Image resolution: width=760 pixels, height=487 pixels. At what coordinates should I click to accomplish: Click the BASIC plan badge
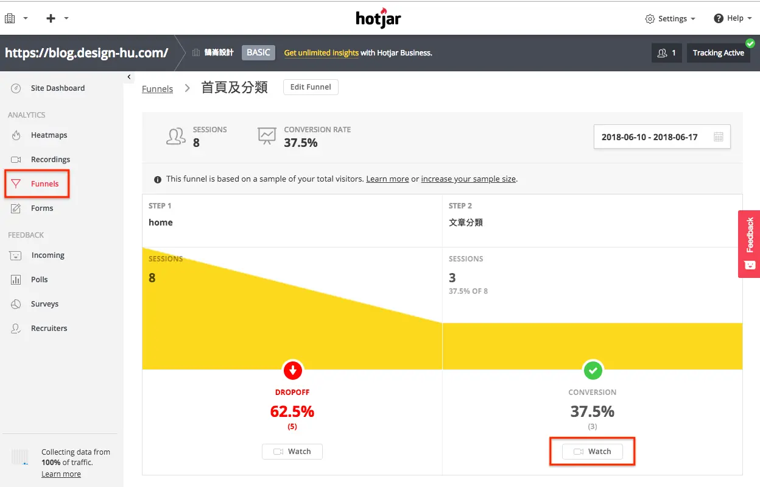(258, 52)
